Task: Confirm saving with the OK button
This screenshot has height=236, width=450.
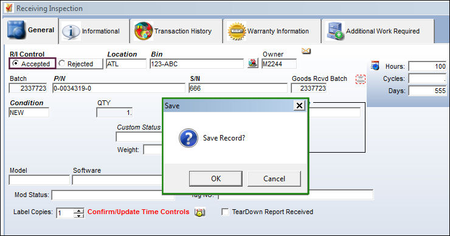Action: pyautogui.click(x=216, y=179)
